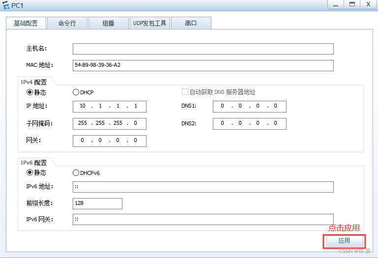Open the 串口 tab
The image size is (378, 258).
click(191, 23)
